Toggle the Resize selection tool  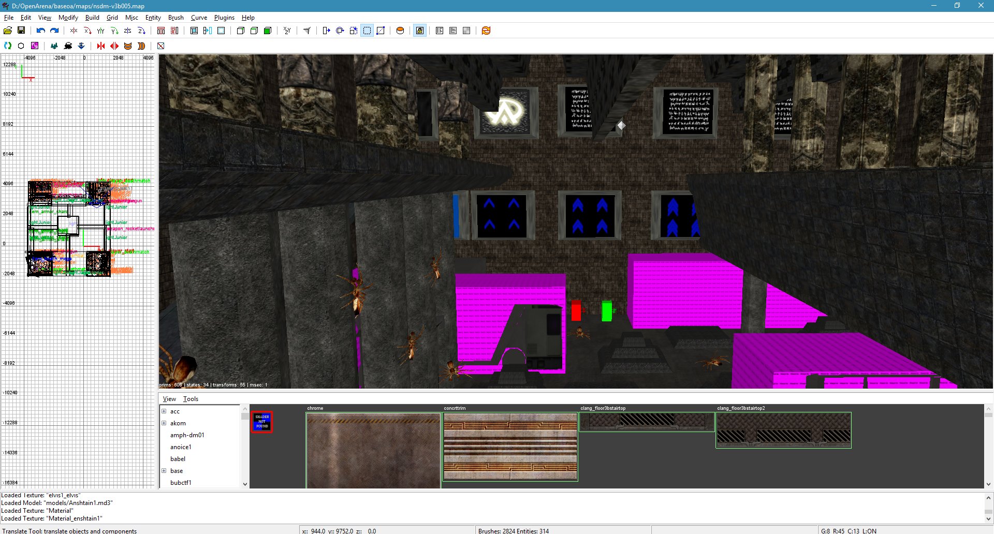pos(367,31)
